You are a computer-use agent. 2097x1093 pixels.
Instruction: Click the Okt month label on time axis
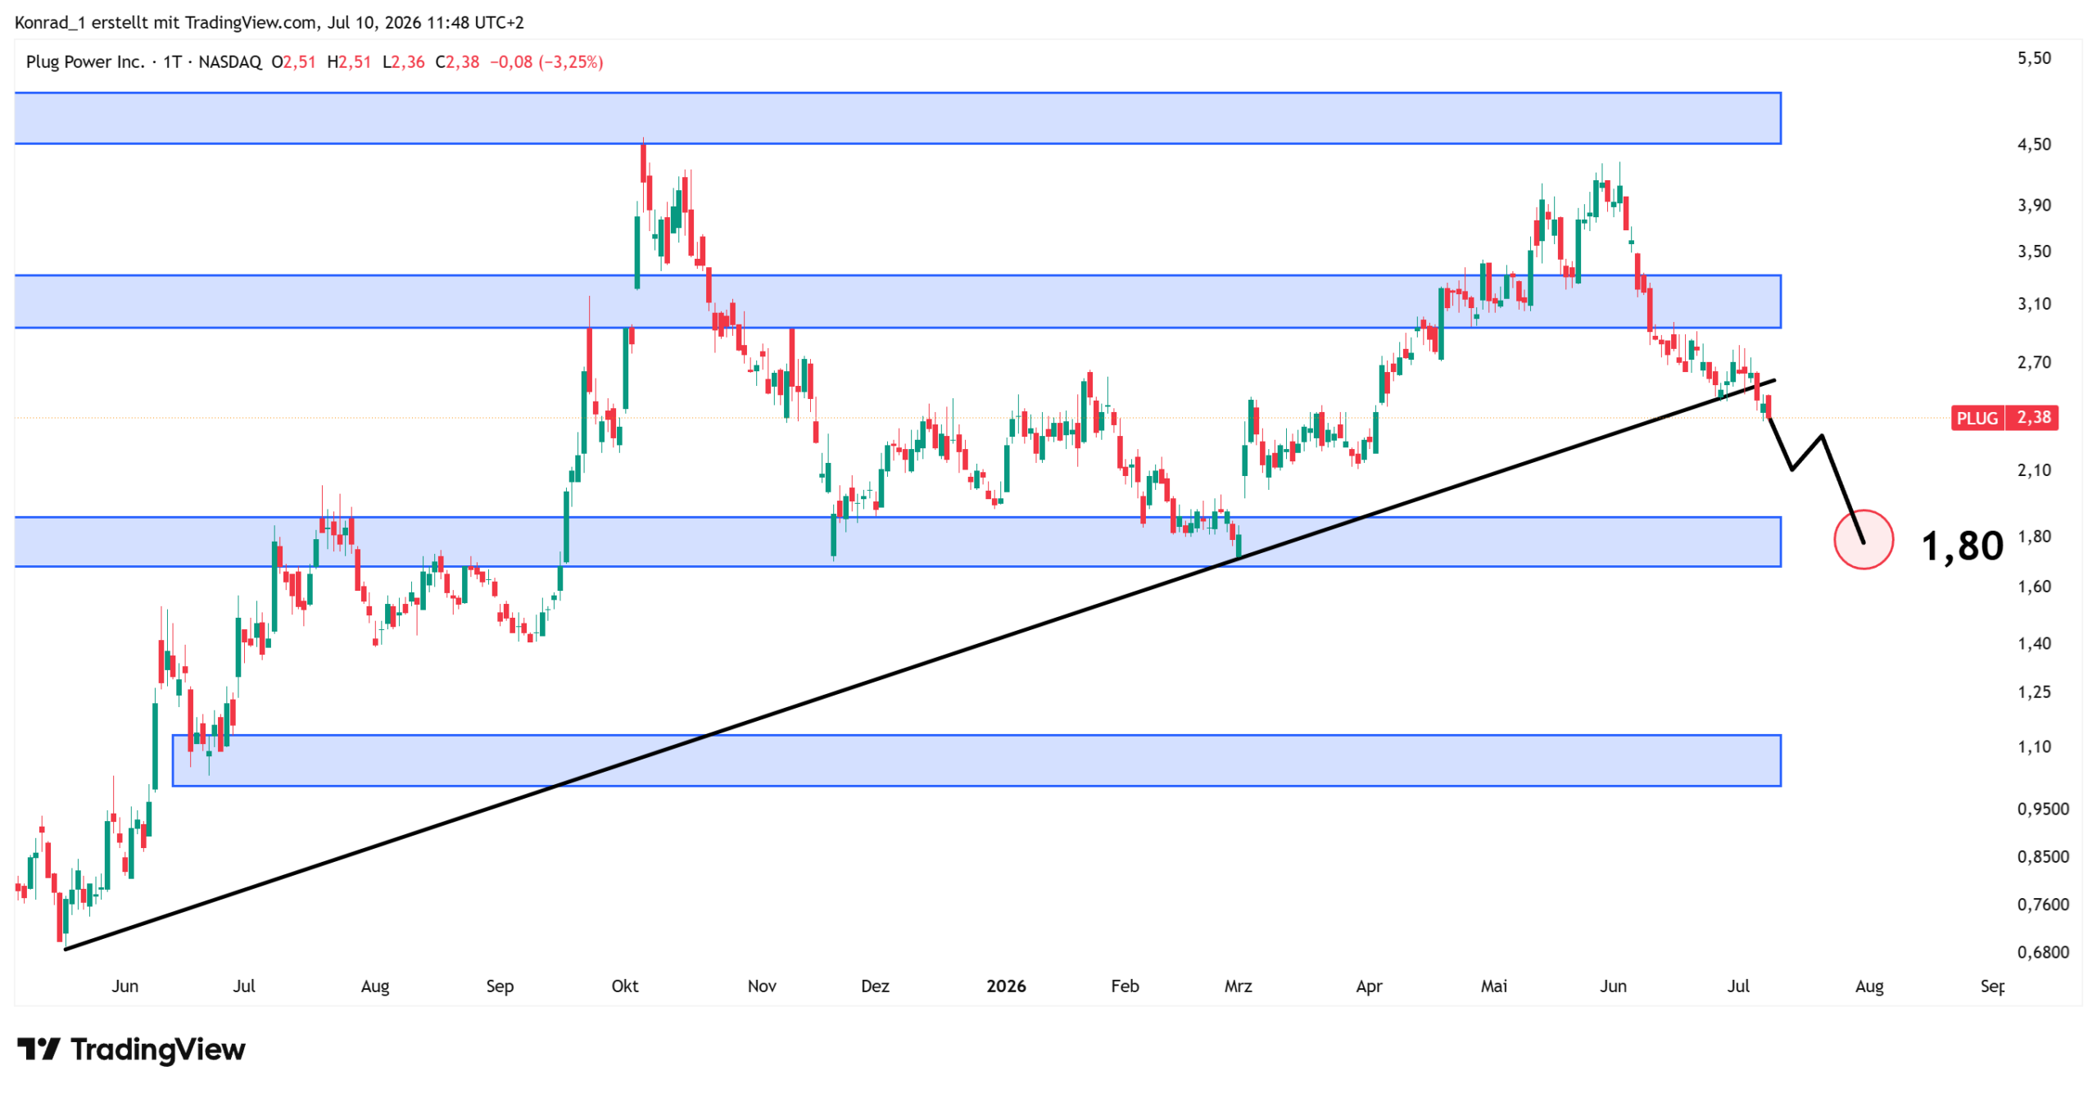click(625, 986)
